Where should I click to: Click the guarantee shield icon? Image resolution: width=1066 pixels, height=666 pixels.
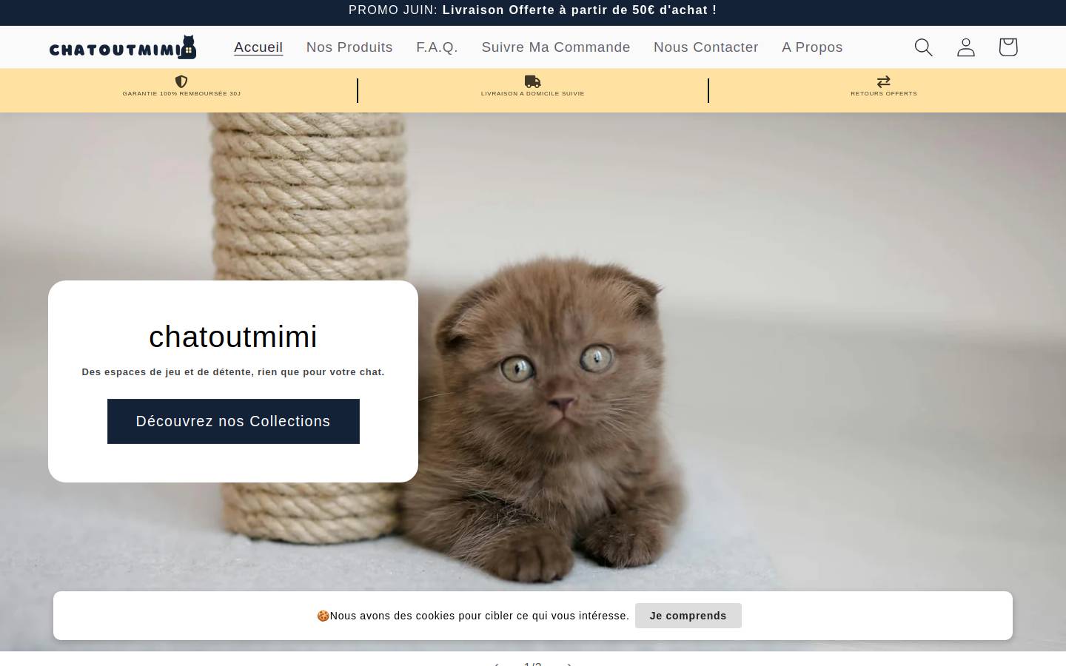pos(181,81)
